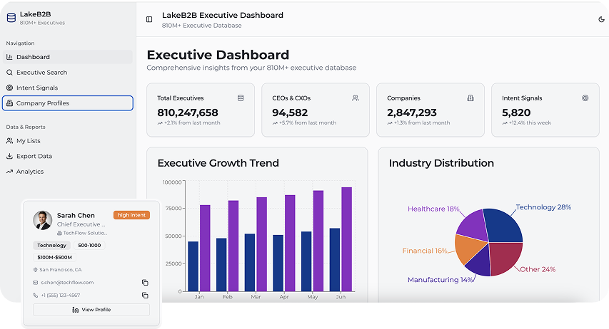The width and height of the screenshot is (609, 329).
Task: Click database icon in Total Executives card
Action: (x=241, y=98)
